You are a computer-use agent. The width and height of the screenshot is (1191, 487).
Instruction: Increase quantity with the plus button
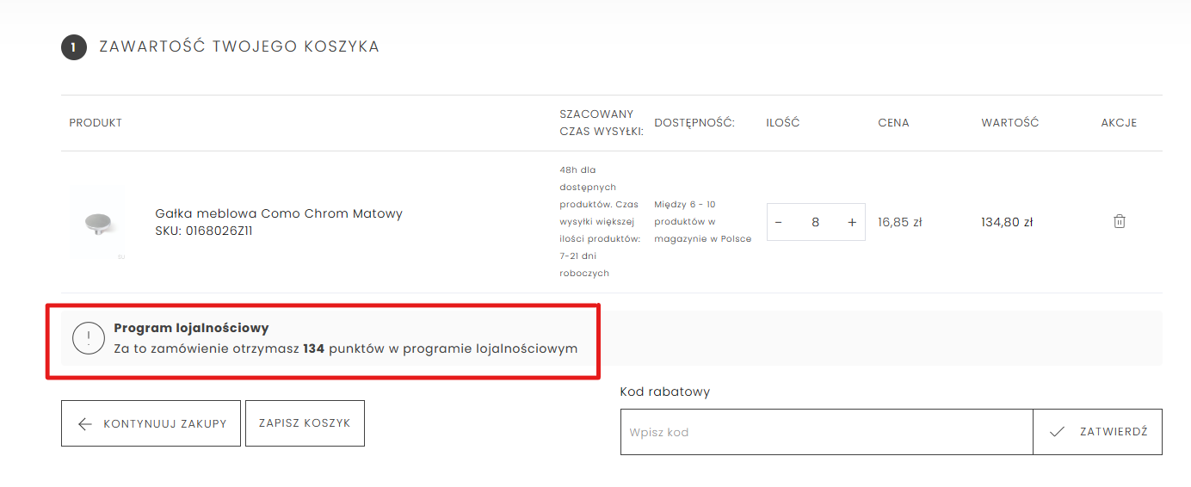click(x=852, y=222)
